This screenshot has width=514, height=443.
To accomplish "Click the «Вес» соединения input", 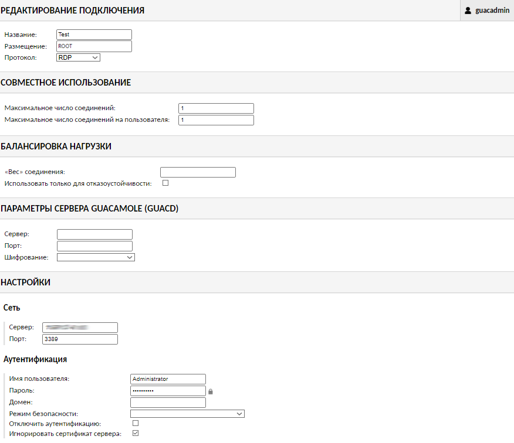I will (x=198, y=172).
